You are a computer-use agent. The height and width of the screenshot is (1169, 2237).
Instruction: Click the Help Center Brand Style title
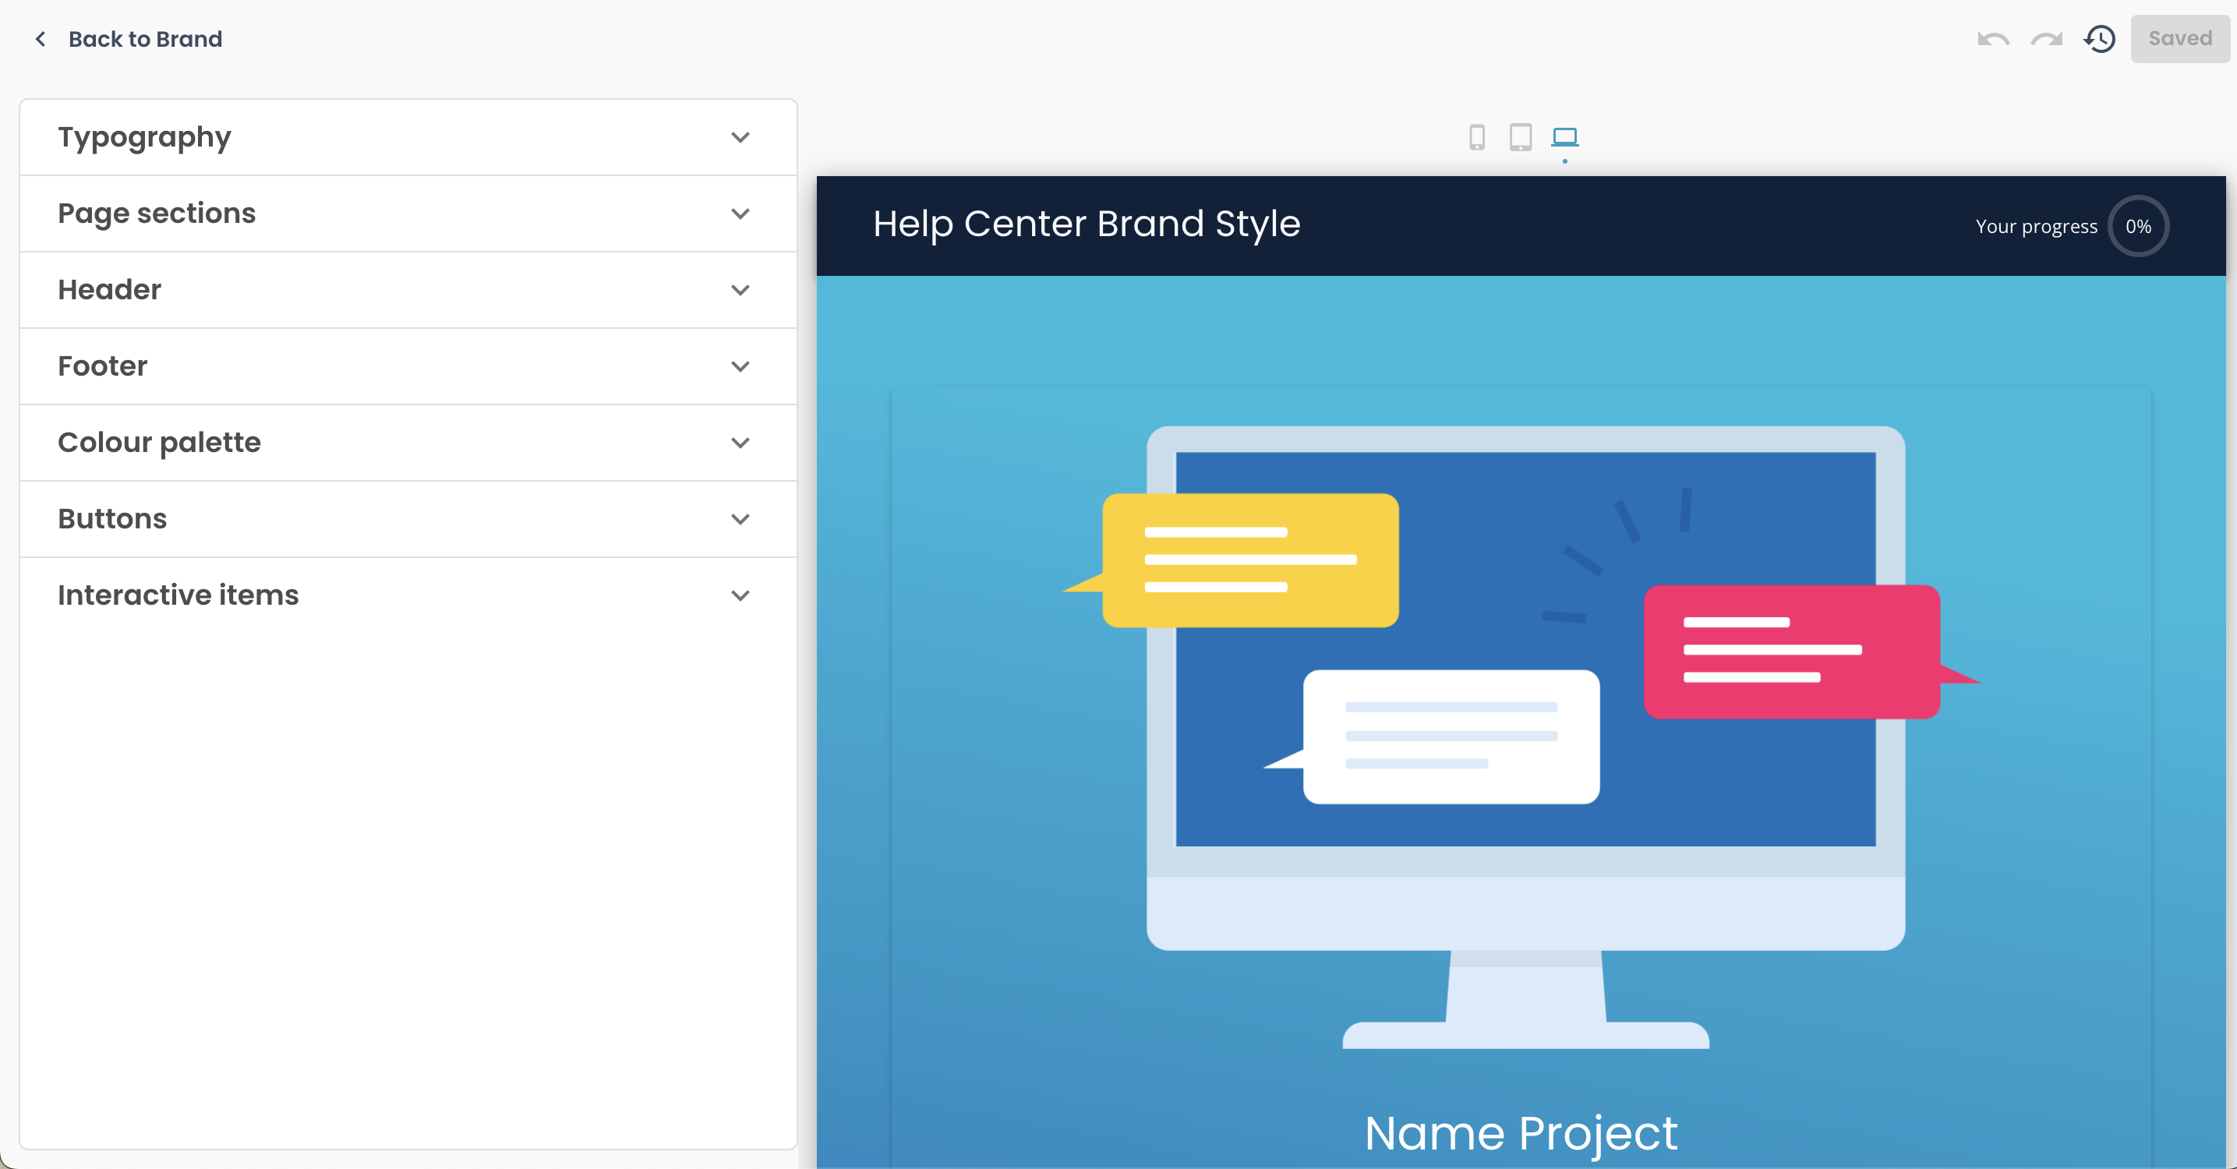tap(1086, 224)
